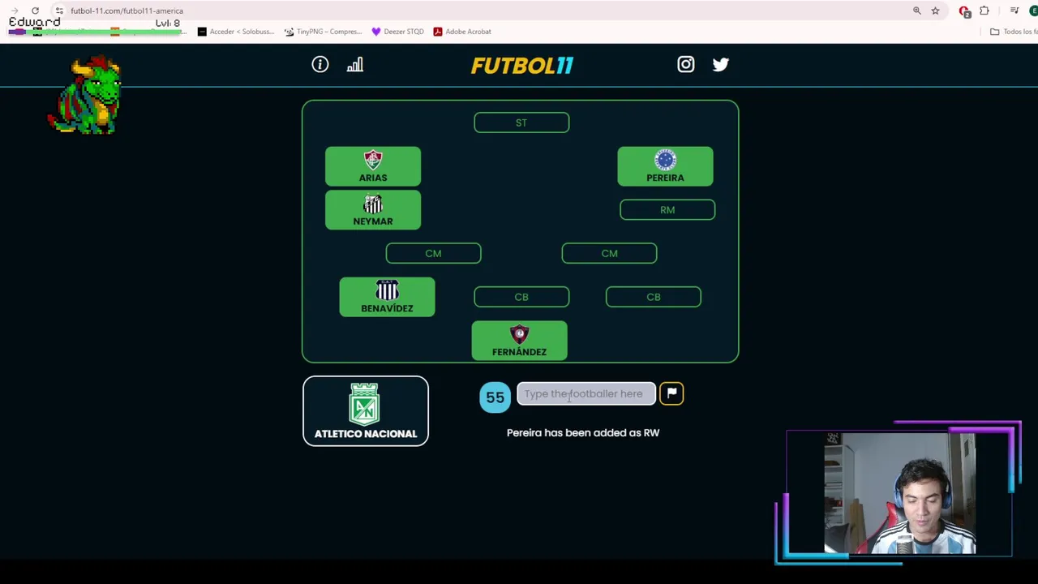This screenshot has height=584, width=1038.
Task: Open the red extension icon with badge 2
Action: (964, 11)
